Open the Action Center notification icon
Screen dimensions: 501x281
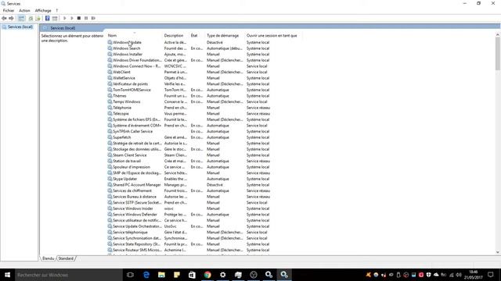491,275
